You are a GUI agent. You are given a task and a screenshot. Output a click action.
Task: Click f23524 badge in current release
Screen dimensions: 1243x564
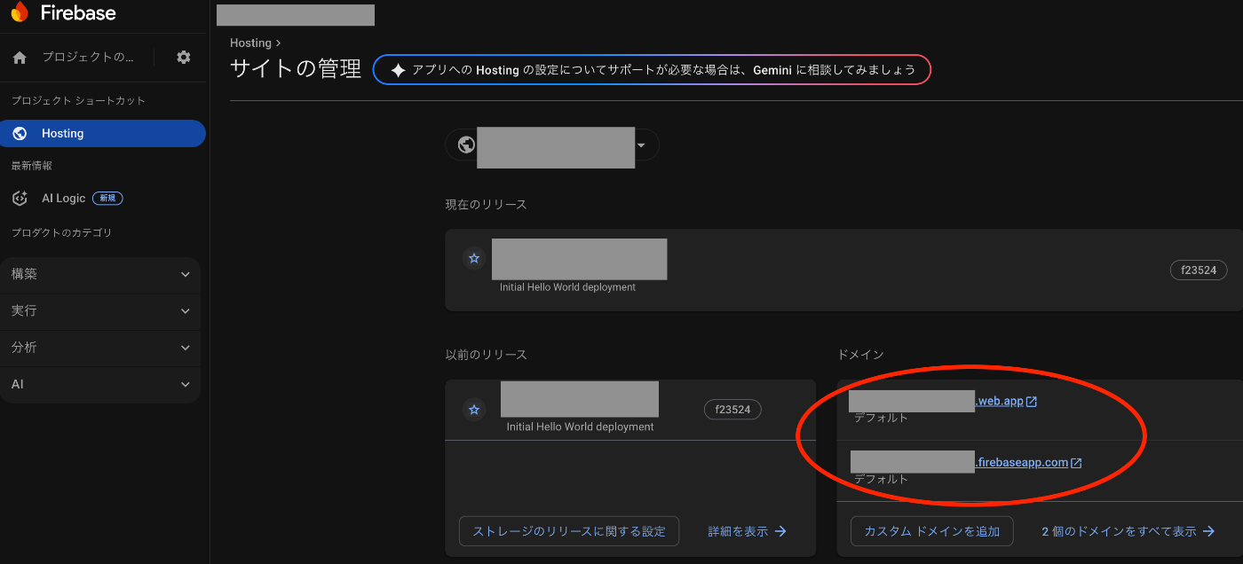1199,270
